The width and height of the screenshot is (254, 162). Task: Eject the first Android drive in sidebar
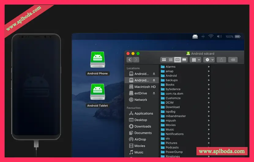tap(154, 74)
